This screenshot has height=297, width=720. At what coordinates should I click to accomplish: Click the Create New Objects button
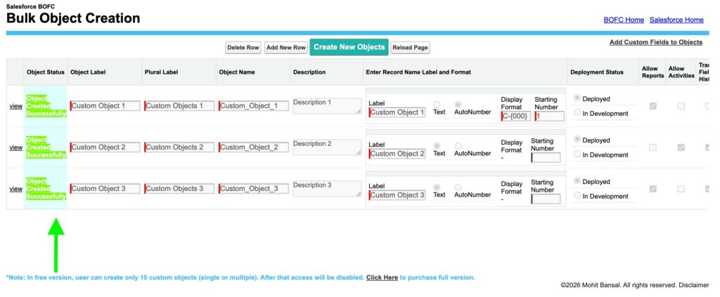349,47
